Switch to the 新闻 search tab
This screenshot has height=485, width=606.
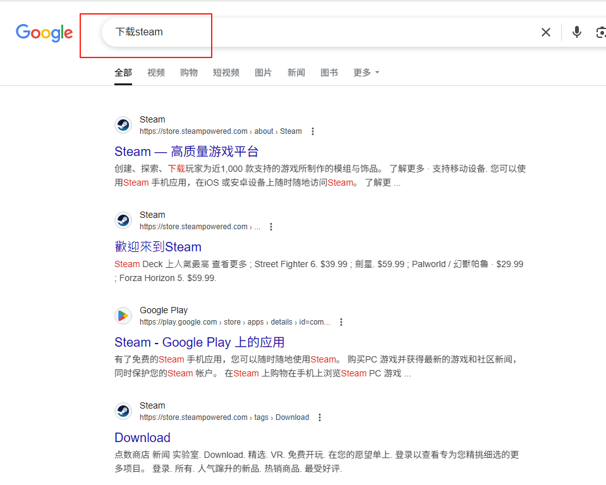tap(296, 73)
